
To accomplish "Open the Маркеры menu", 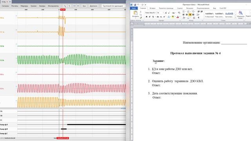I will point(24,6).
